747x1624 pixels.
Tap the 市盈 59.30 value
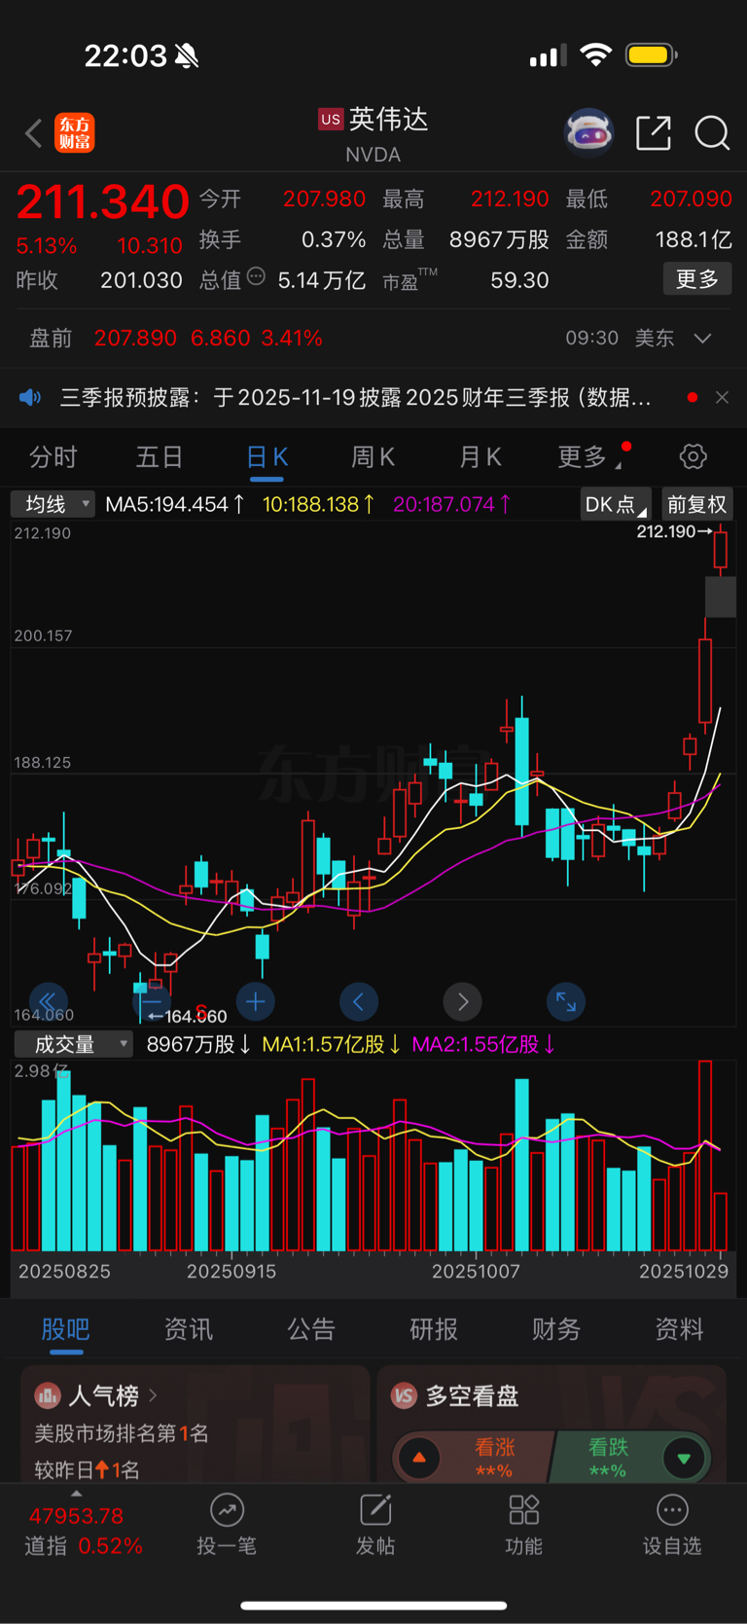click(x=519, y=280)
